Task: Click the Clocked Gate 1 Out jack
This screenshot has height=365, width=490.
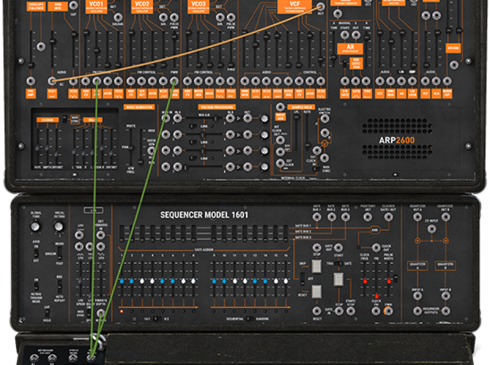Action: tap(388, 217)
